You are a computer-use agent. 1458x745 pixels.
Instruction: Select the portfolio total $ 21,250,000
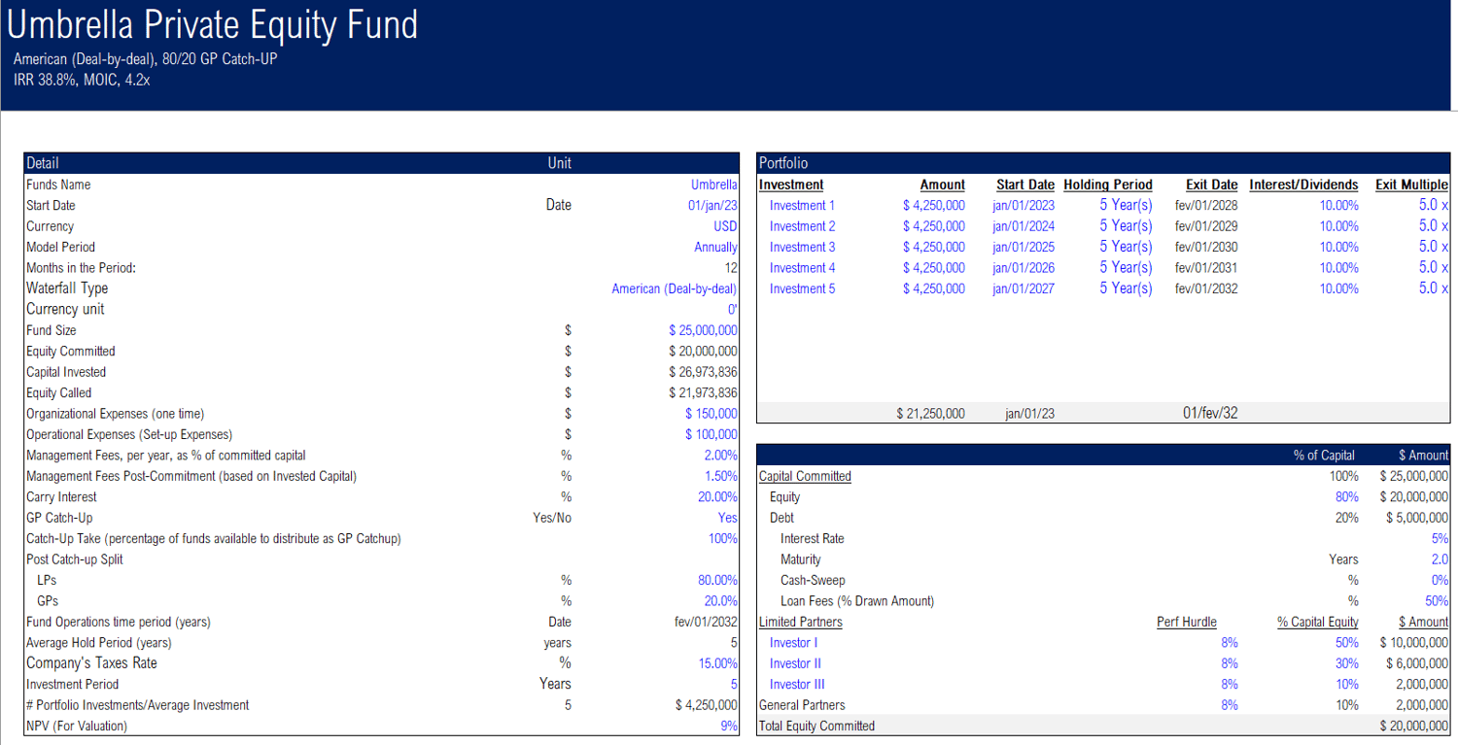930,414
